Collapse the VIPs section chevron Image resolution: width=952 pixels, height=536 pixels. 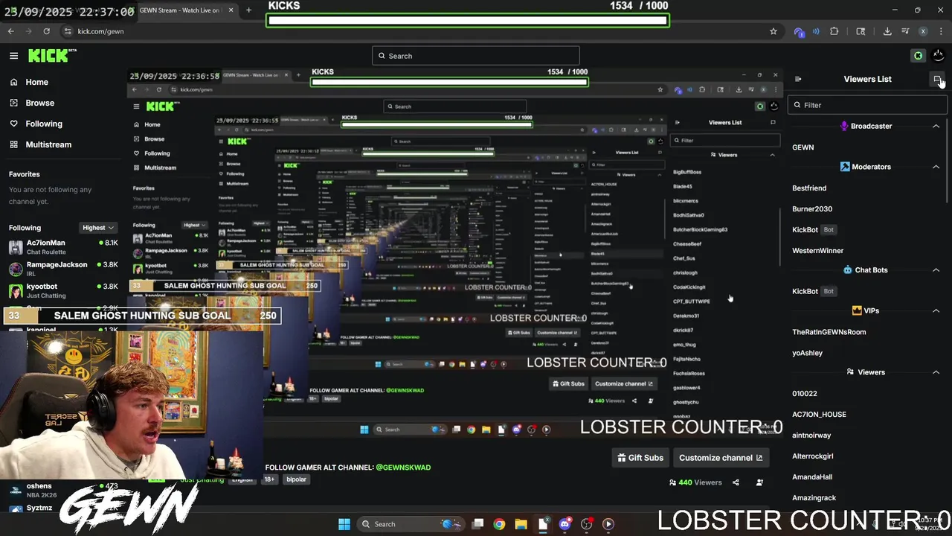(936, 310)
